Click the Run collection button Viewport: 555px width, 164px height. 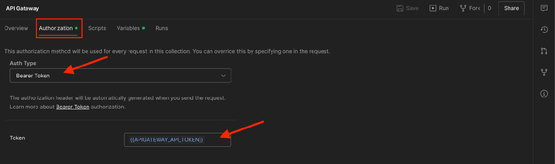point(439,8)
